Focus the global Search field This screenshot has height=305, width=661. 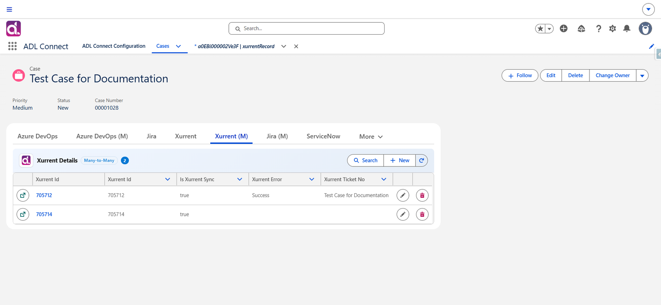point(307,28)
